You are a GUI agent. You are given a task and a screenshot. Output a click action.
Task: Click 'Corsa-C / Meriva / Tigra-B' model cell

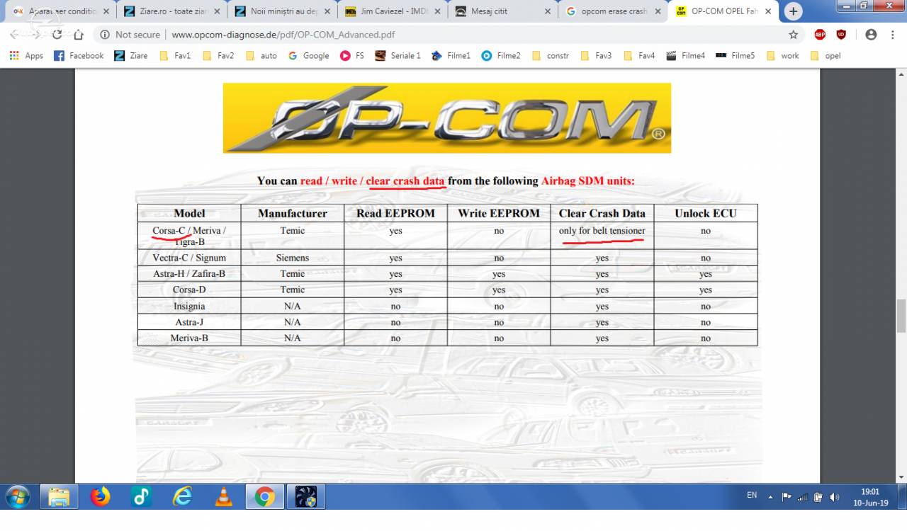[x=189, y=236]
